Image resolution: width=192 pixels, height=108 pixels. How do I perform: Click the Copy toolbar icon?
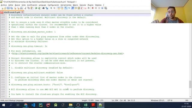(x=29, y=8)
